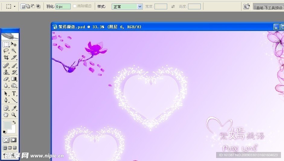Switch foreground and background colors arrow
The height and width of the screenshot is (161, 284).
click(x=14, y=122)
